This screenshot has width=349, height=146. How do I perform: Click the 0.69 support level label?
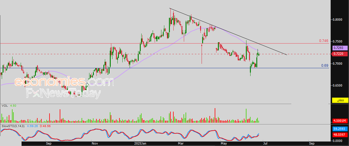pyautogui.click(x=325, y=66)
